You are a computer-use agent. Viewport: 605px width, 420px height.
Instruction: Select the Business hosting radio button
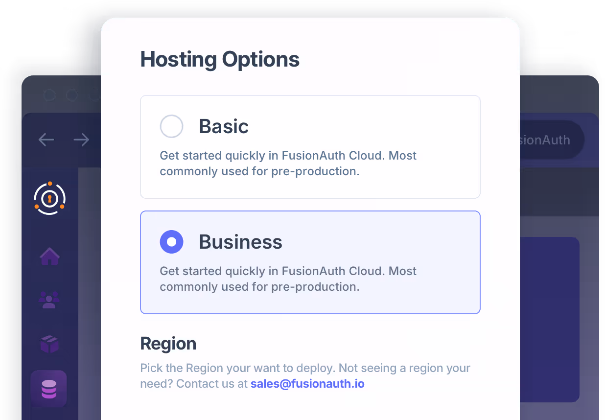pos(171,242)
